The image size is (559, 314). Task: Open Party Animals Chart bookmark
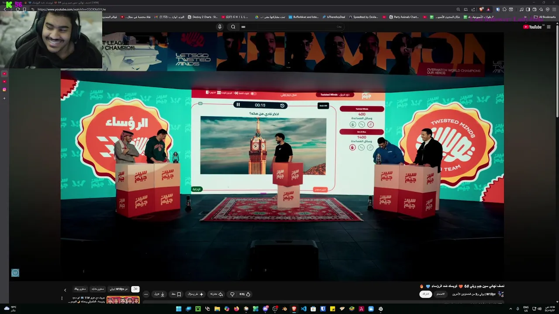point(404,17)
